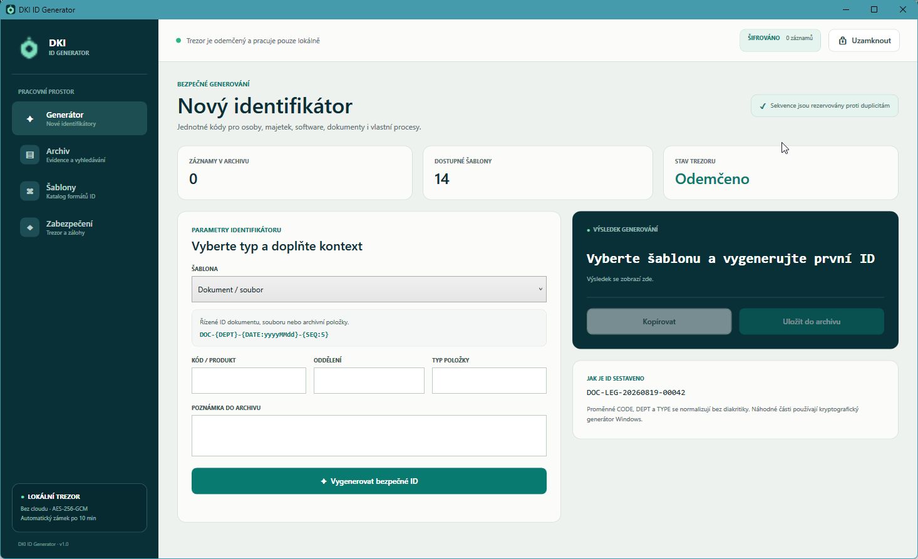Open the Archiv section
Image resolution: width=918 pixels, height=559 pixels.
[80, 155]
